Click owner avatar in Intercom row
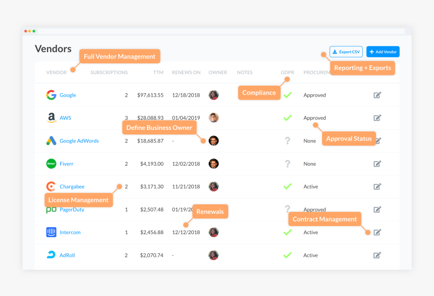This screenshot has height=296, width=434. click(x=213, y=232)
